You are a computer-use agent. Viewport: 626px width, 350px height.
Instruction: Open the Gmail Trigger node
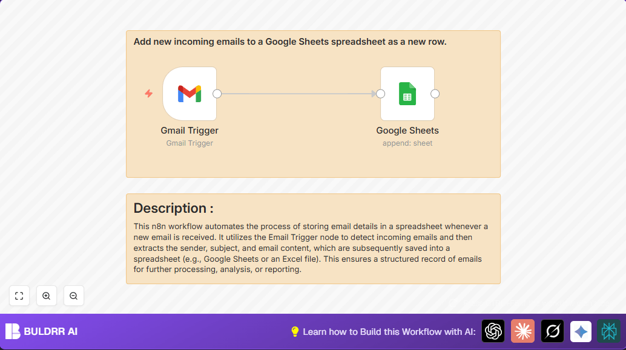[x=189, y=94]
